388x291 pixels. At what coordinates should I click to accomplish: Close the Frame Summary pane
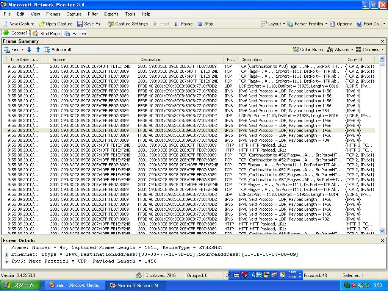click(x=382, y=41)
